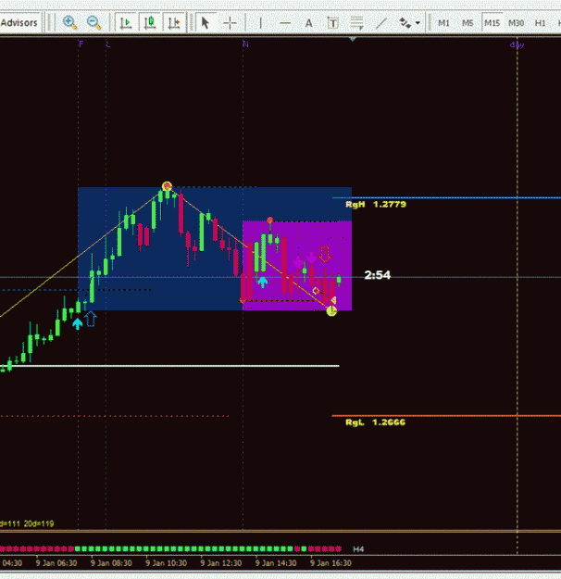Image resolution: width=561 pixels, height=579 pixels.
Task: Select the cursor arrow tool
Action: (x=206, y=23)
